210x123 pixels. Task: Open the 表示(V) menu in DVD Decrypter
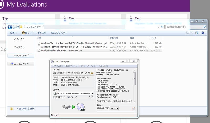point(69,66)
